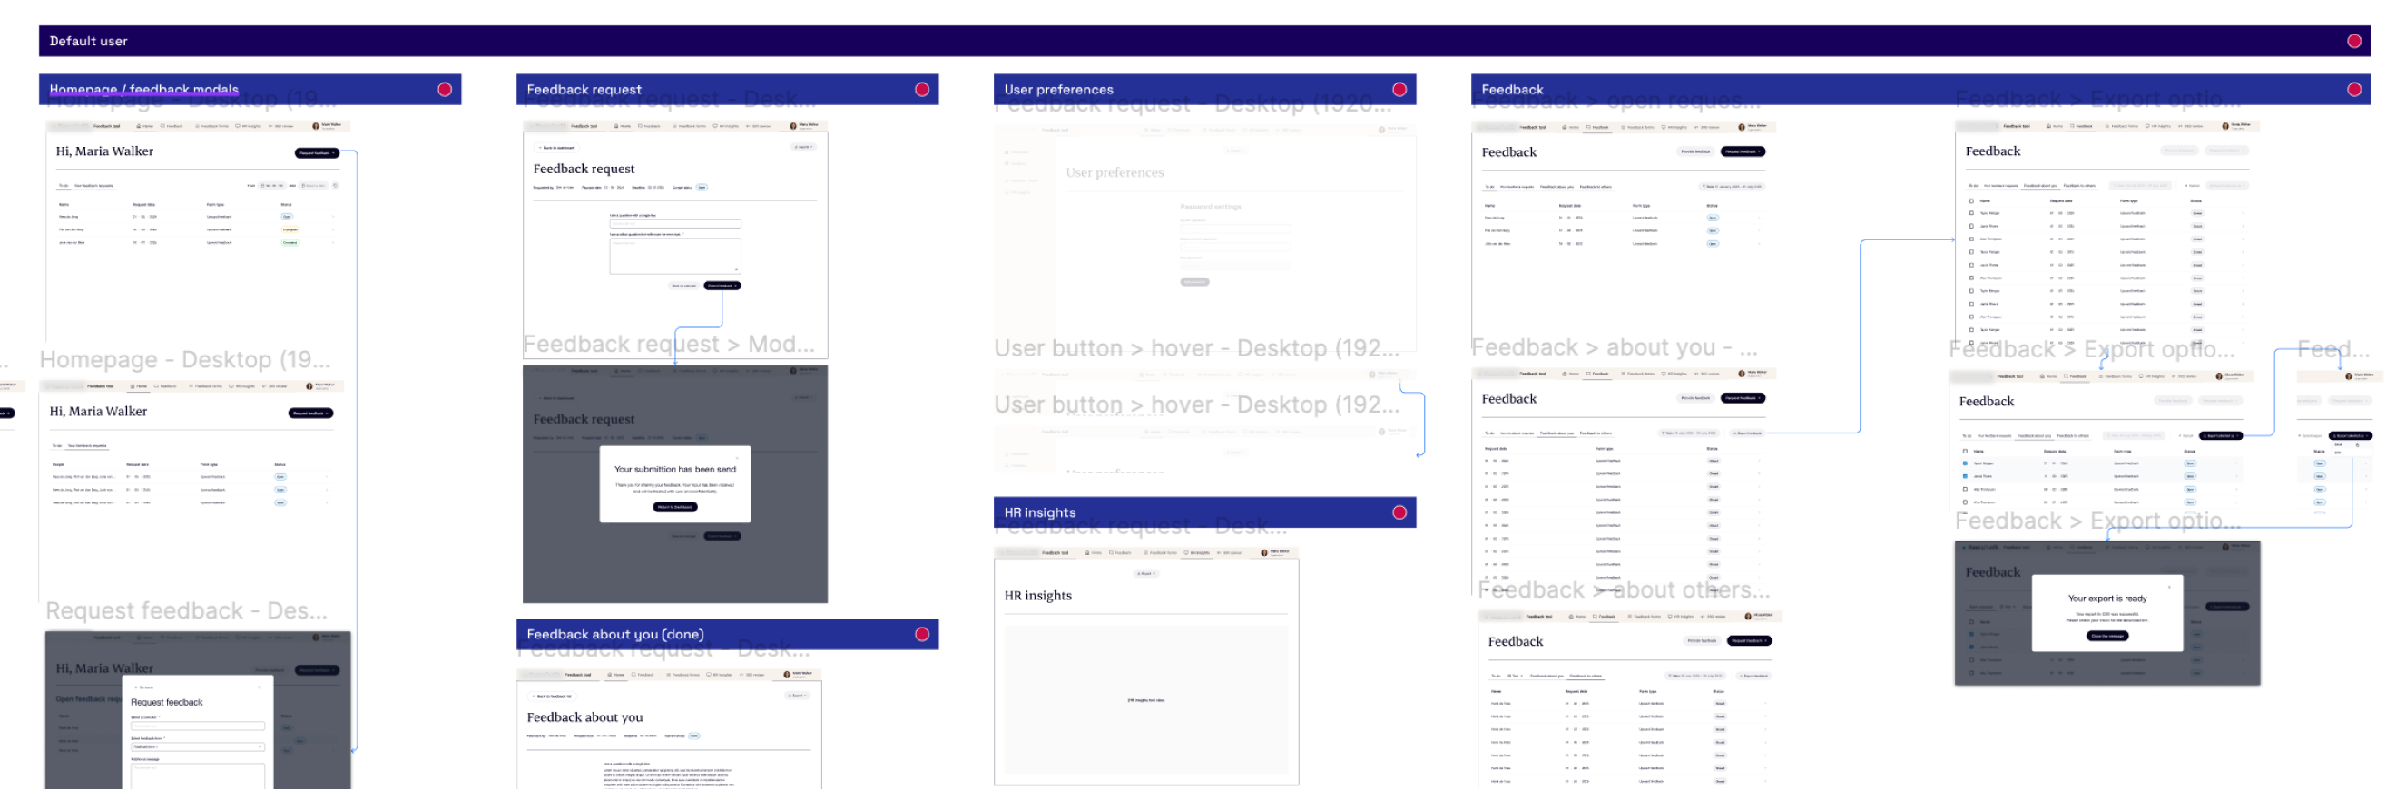Click the 'Default user' section title
The image size is (2396, 789).
88,41
